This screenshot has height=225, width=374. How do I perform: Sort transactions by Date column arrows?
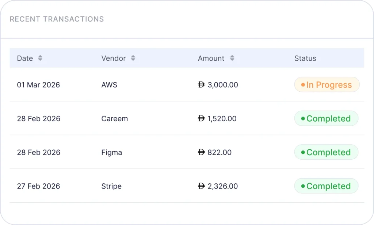point(40,58)
